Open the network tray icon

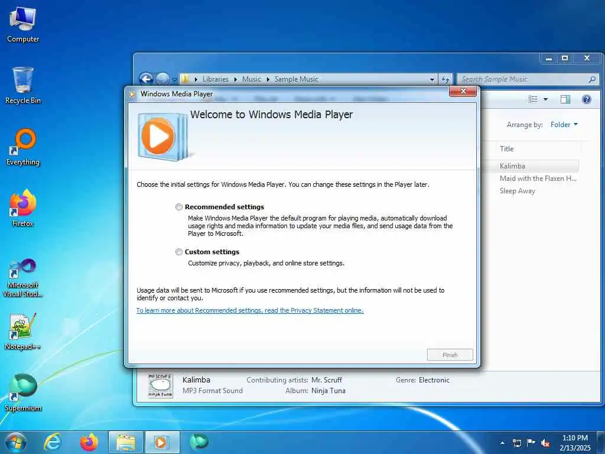pos(516,443)
